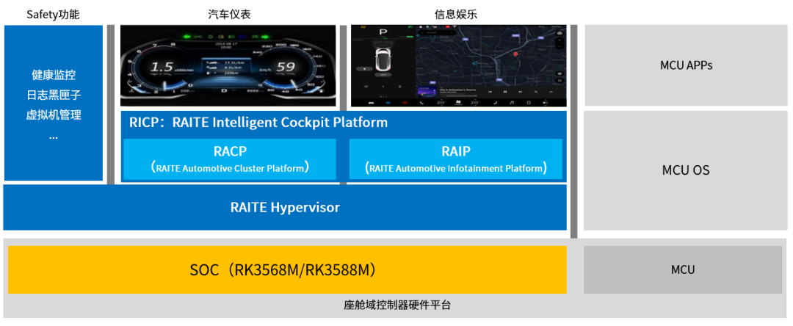Click the RAITE Hypervisor bar
This screenshot has width=793, height=326.
(285, 207)
